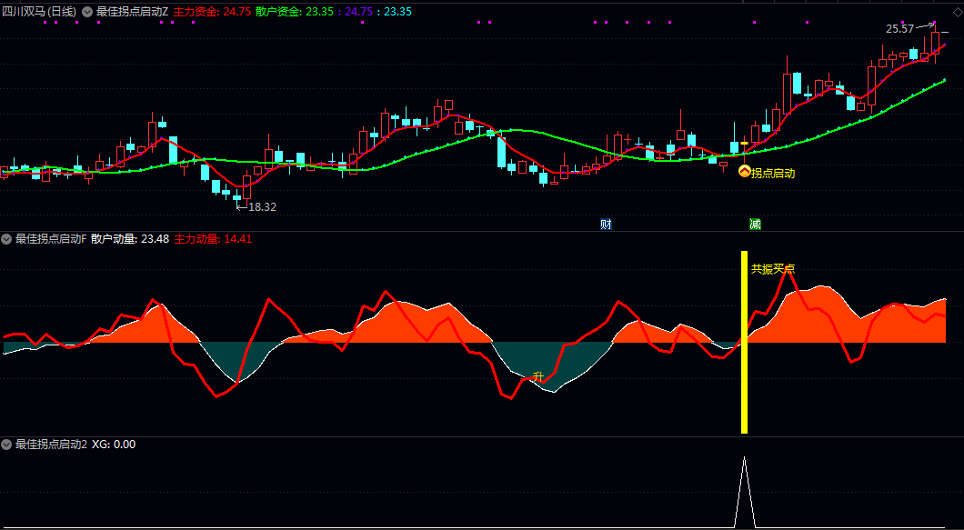Click the 升 marker in the momentum panel
Screen dimensions: 964x530
(538, 376)
